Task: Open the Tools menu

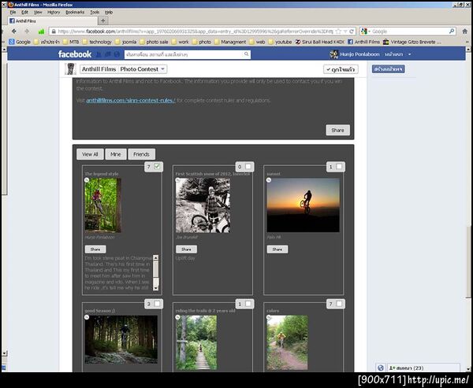Action: (95, 12)
